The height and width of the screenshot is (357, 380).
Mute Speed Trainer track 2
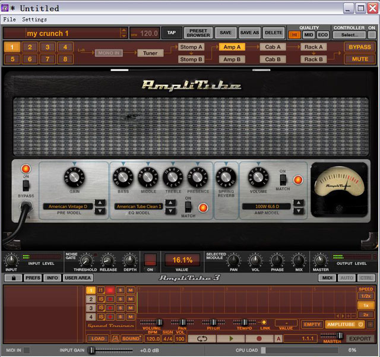point(131,299)
